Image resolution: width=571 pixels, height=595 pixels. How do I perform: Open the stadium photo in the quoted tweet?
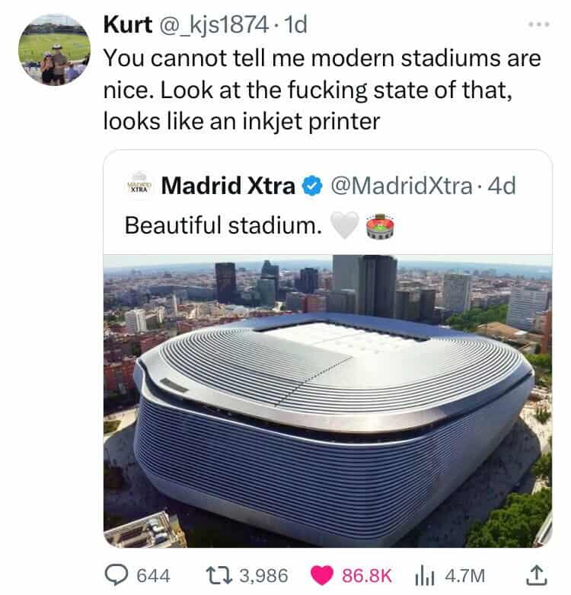coord(327,401)
